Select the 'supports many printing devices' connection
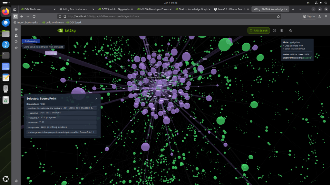330x185 pixels. coord(62,127)
